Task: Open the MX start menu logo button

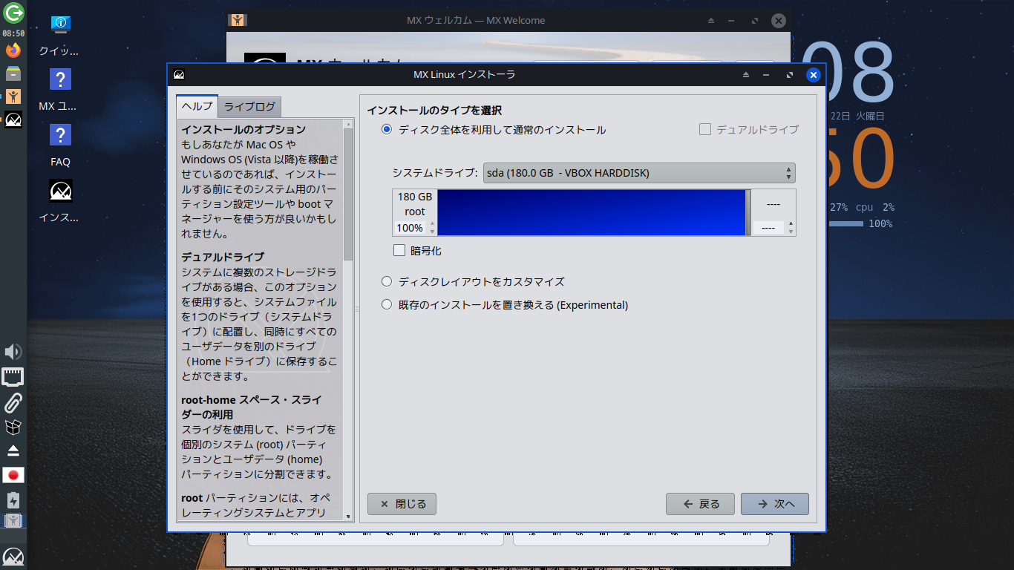Action: tap(13, 557)
